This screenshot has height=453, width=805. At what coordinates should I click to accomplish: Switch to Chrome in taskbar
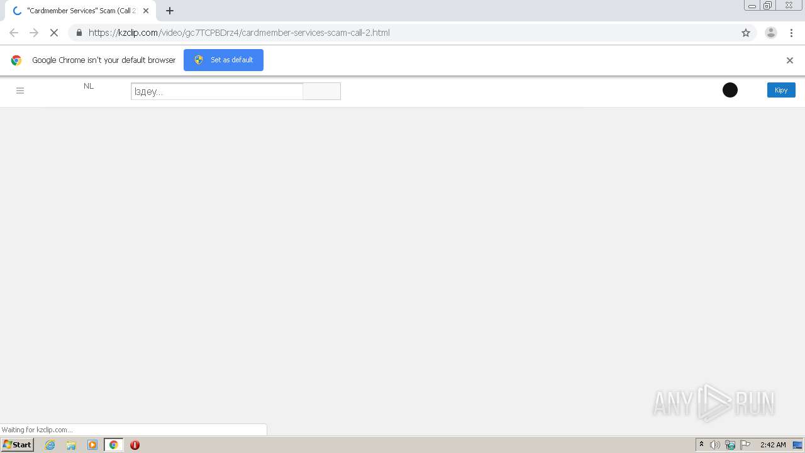tap(114, 445)
